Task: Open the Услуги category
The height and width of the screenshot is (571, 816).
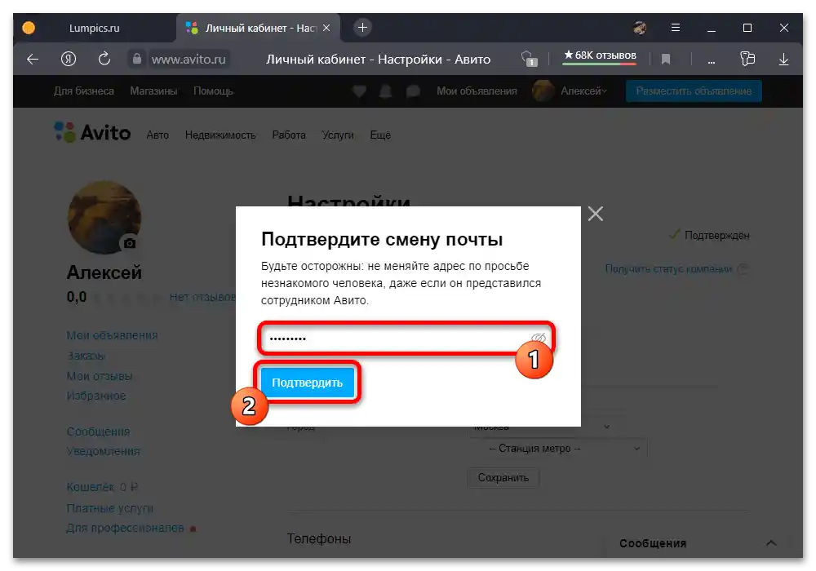Action: click(x=338, y=135)
